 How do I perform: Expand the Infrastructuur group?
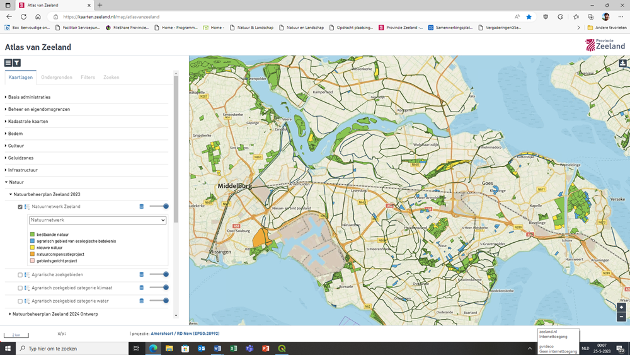(23, 170)
